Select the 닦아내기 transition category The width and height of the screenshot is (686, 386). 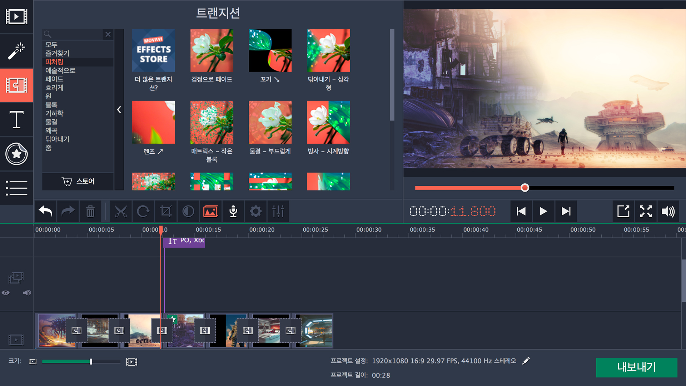[57, 139]
